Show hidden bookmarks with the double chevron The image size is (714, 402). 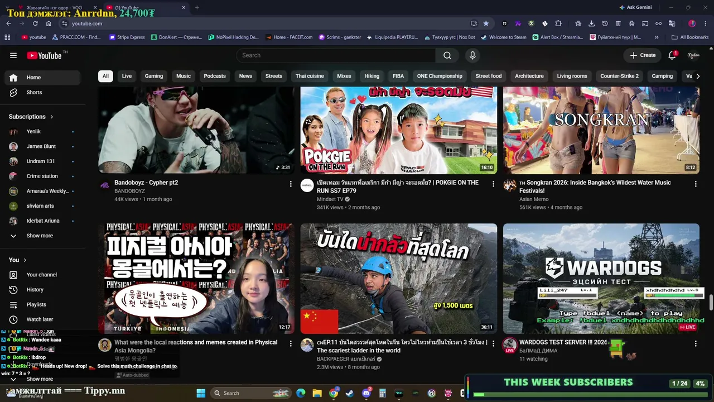657,37
